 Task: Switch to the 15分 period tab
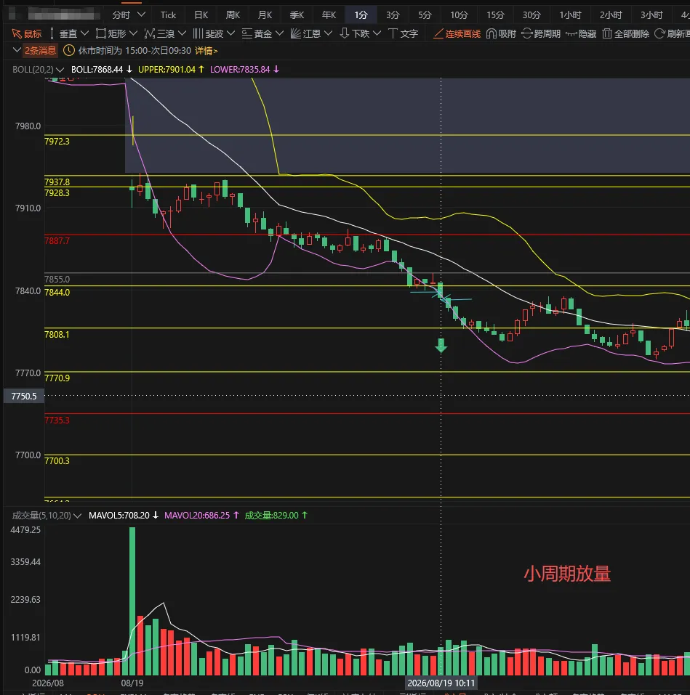click(495, 15)
